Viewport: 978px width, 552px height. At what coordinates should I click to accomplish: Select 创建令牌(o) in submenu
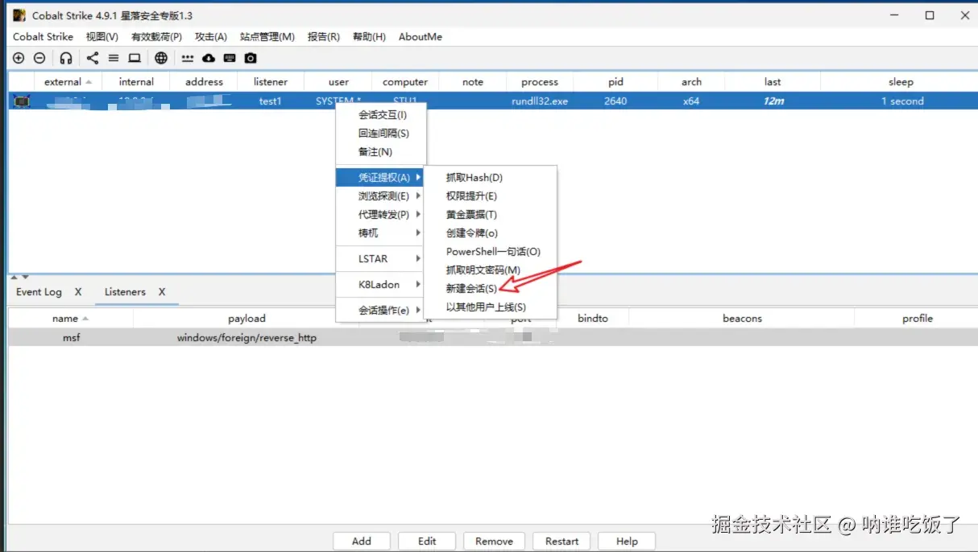[x=491, y=233]
